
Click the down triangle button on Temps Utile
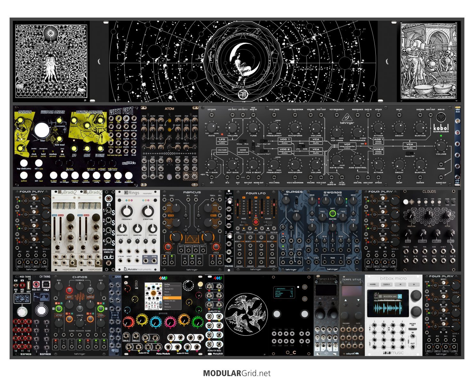coord(358,300)
